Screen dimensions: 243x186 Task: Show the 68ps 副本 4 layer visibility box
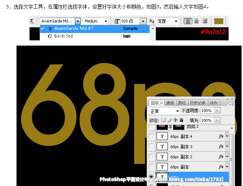point(151,136)
